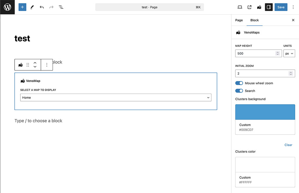Image resolution: width=299 pixels, height=193 pixels.
Task: Select the Tools pencil icon
Action: [32, 7]
